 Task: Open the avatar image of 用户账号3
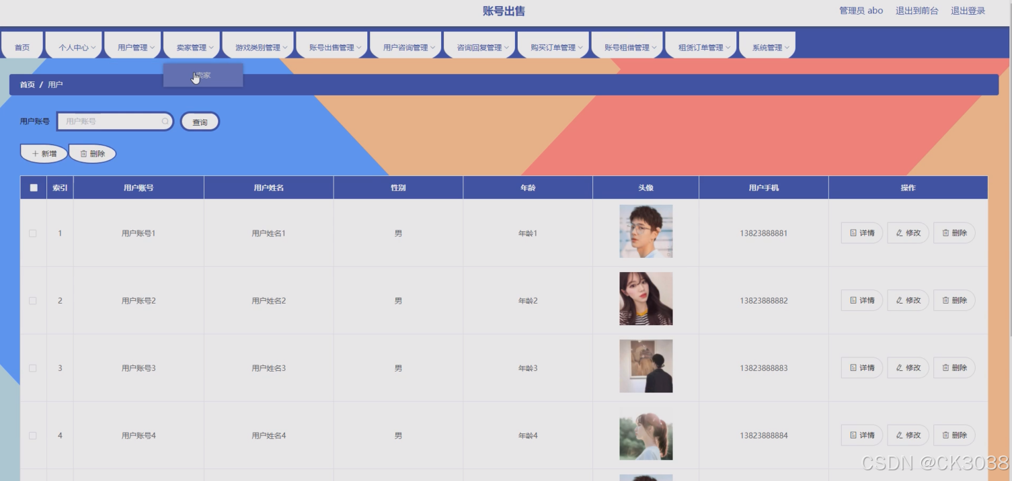[646, 366]
